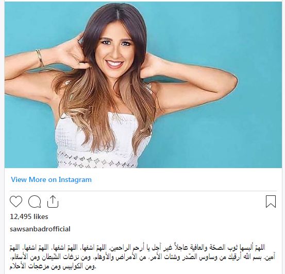This screenshot has width=285, height=274.
Task: View the 12,495 likes count
Action: point(29,217)
